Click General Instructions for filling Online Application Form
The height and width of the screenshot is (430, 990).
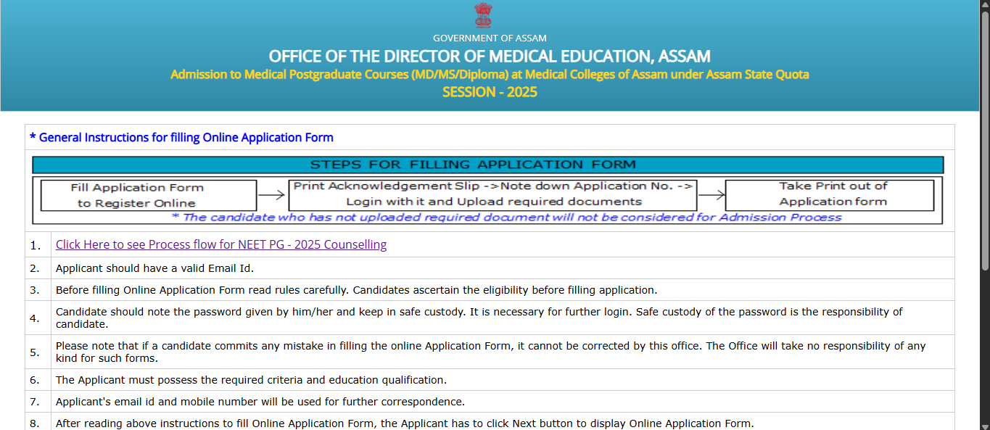(181, 137)
